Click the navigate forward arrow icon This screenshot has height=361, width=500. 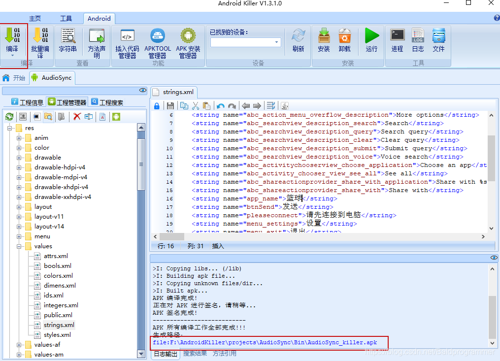coord(257,106)
